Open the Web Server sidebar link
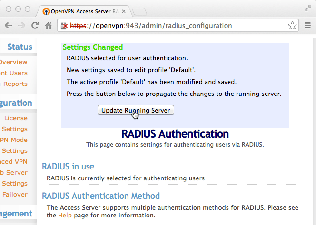 (x=13, y=172)
